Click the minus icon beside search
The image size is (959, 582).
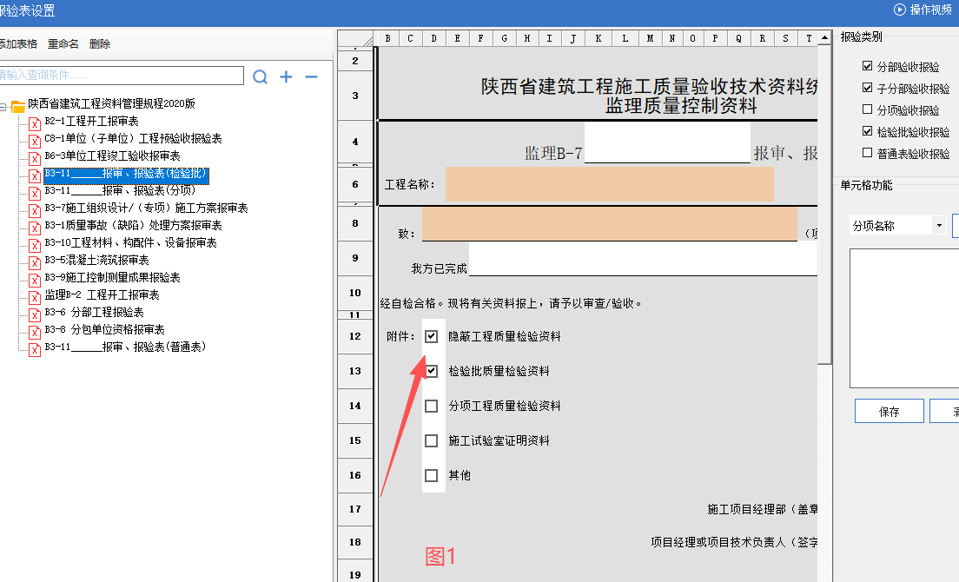pos(311,77)
